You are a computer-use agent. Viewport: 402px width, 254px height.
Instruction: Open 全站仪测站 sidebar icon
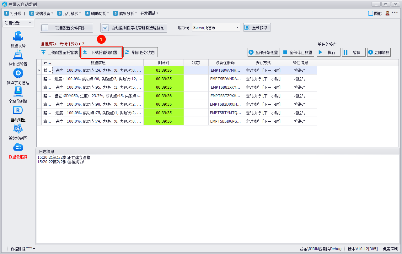coord(18,92)
